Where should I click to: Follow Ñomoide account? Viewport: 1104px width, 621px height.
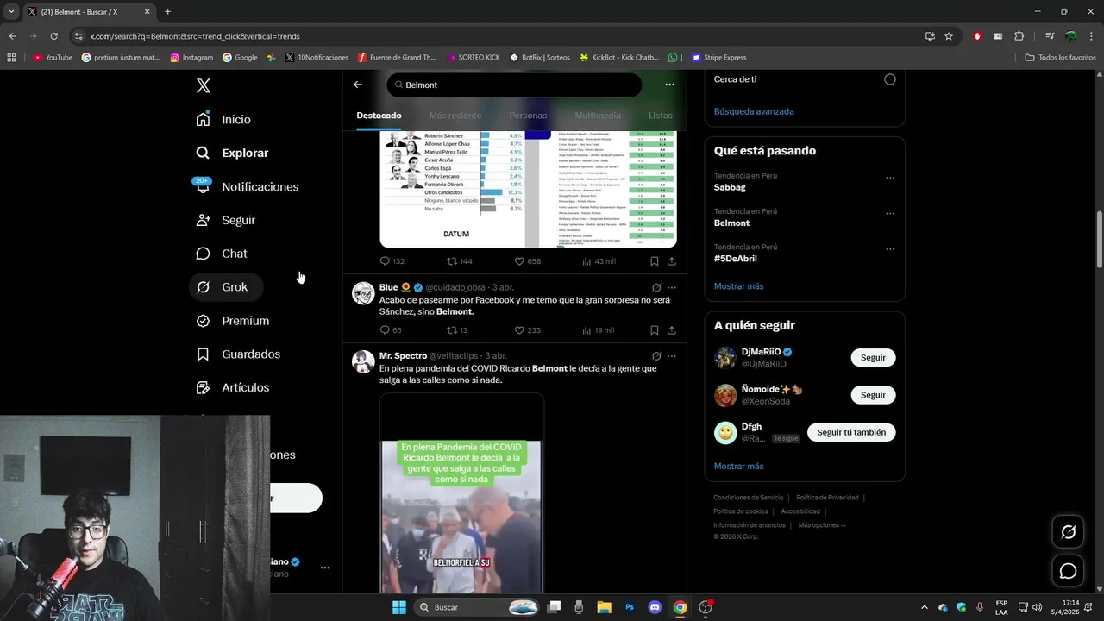click(873, 395)
